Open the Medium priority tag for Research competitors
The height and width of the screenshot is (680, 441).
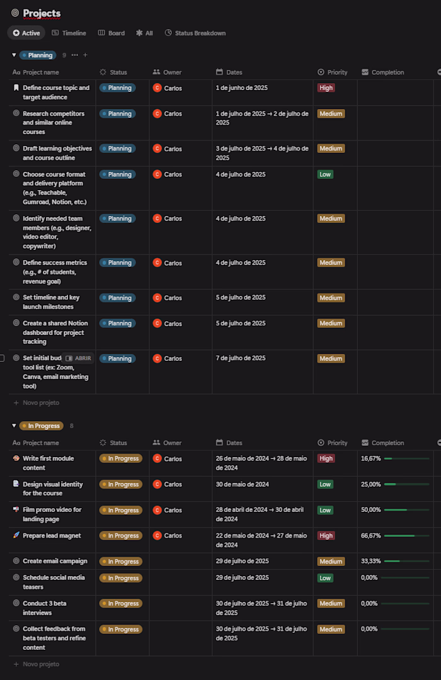coord(331,114)
